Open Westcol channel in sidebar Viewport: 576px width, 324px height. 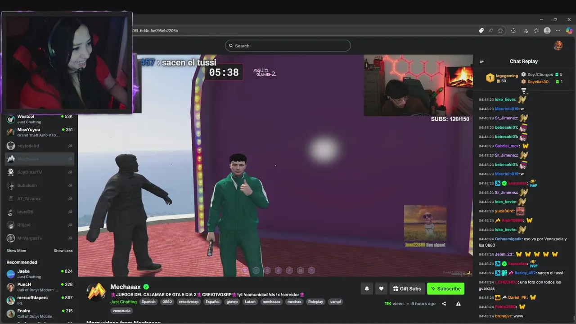pos(40,119)
